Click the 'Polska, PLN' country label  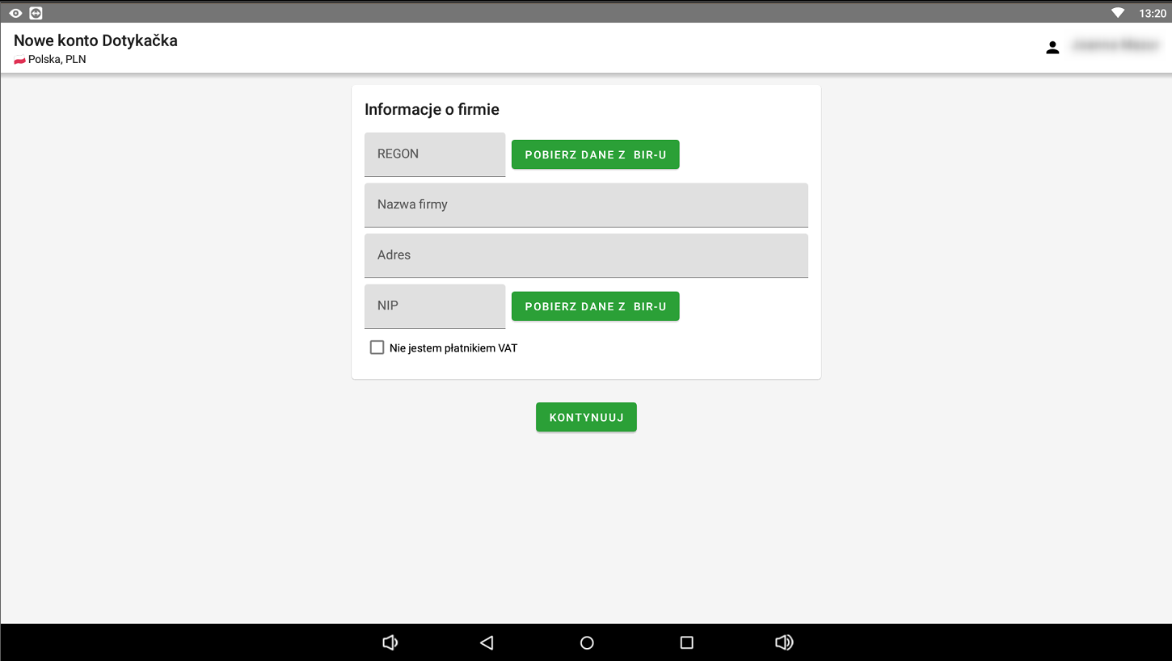click(x=57, y=60)
